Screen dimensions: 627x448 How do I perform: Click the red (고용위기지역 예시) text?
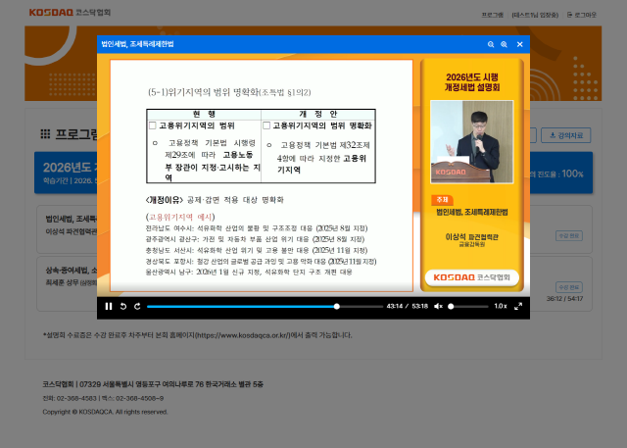click(180, 218)
